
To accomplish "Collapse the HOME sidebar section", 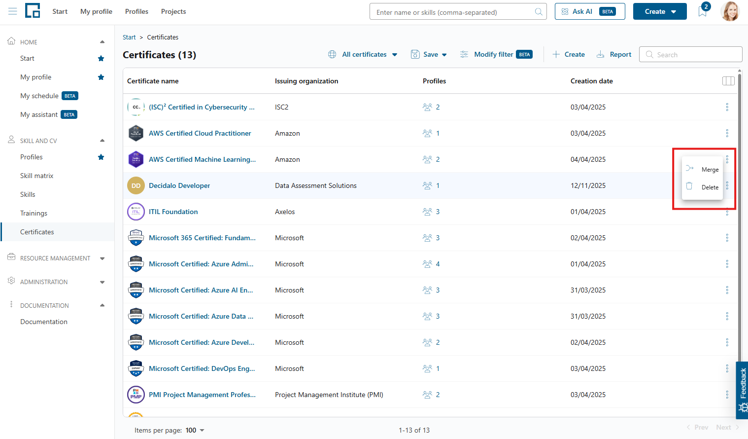I will [x=102, y=42].
